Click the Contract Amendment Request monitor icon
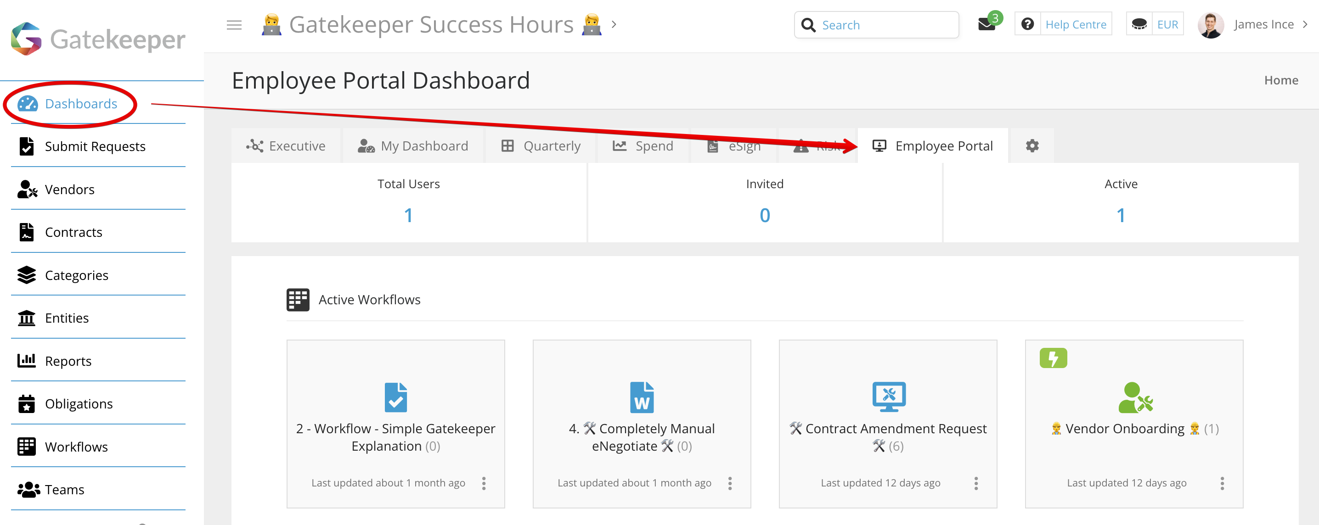The height and width of the screenshot is (525, 1319). point(889,397)
